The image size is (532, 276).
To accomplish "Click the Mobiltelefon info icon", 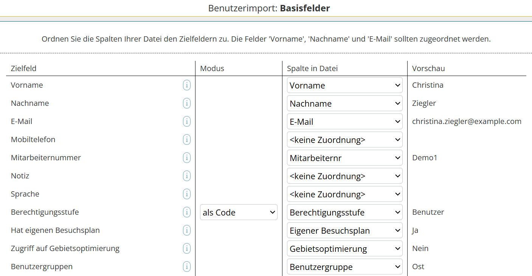I will pos(186,140).
